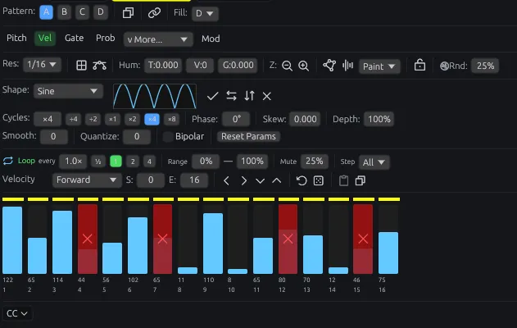Viewport: 517px width, 328px height.
Task: Toggle the padlock lock icon
Action: 419,65
